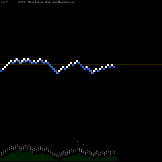Screen dimensions: 162x162
Task: Click the "USA H" chart title text
Action: (4, 2)
